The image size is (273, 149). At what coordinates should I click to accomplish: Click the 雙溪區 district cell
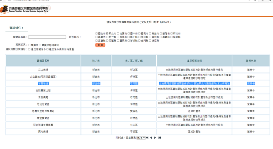pos(134,111)
